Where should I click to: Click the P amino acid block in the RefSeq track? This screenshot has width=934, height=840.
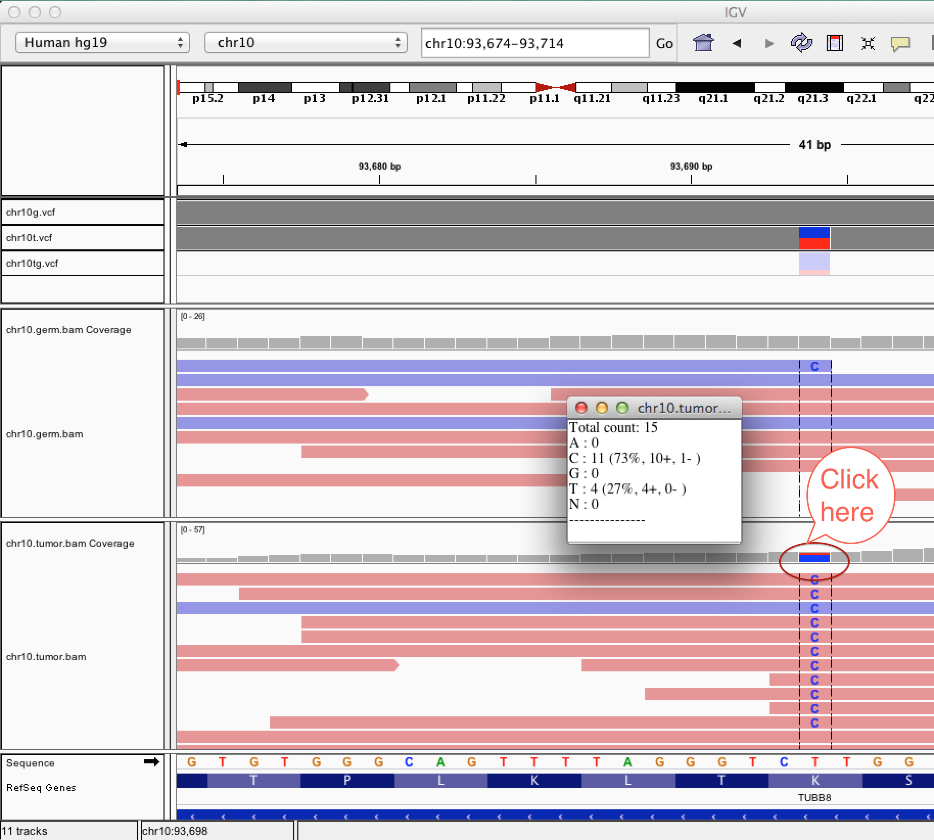[x=347, y=780]
